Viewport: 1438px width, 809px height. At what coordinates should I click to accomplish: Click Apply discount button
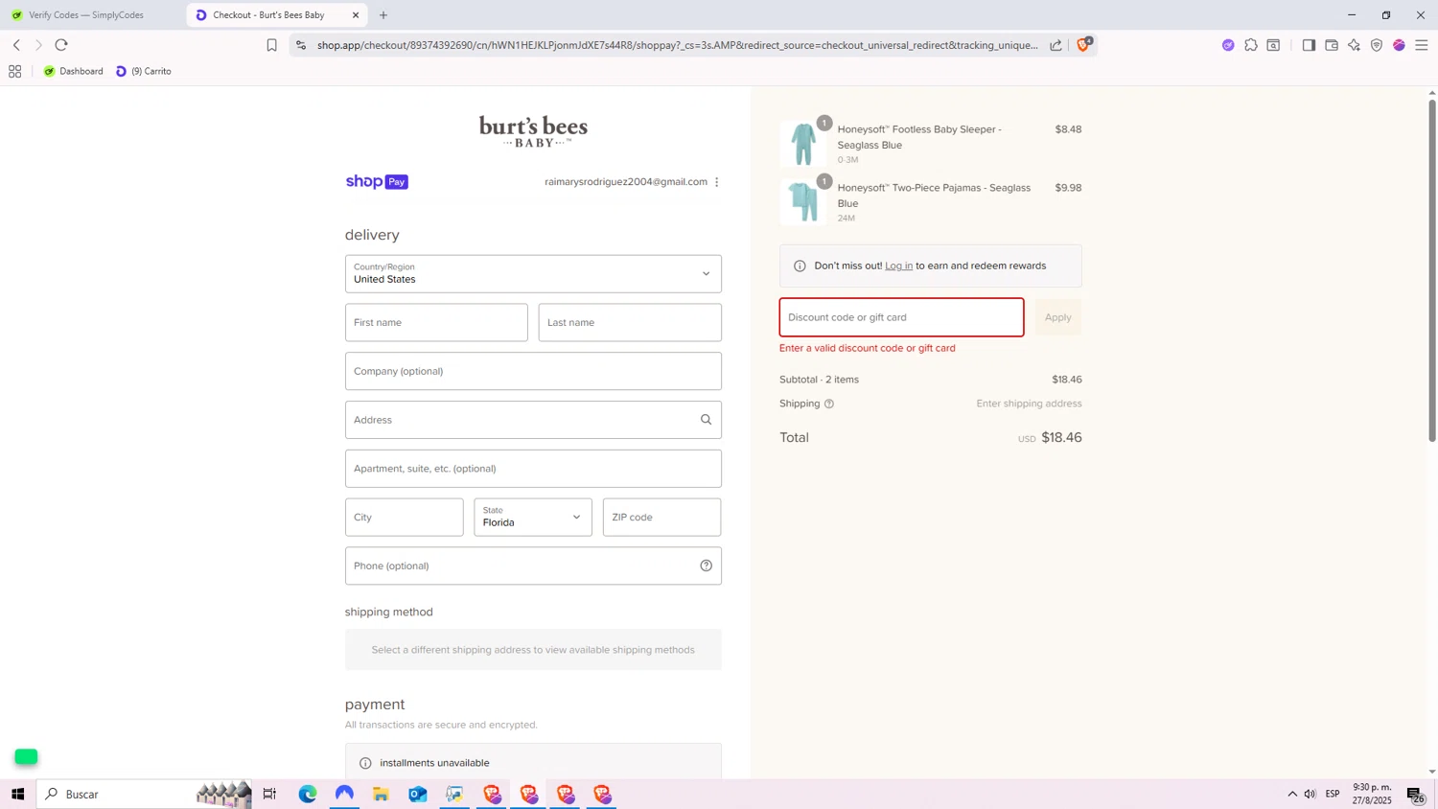click(1058, 317)
